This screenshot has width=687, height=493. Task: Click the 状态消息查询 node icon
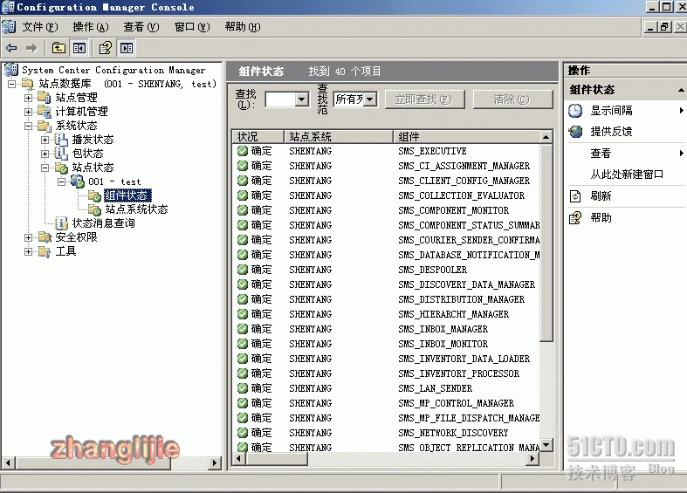click(x=61, y=223)
